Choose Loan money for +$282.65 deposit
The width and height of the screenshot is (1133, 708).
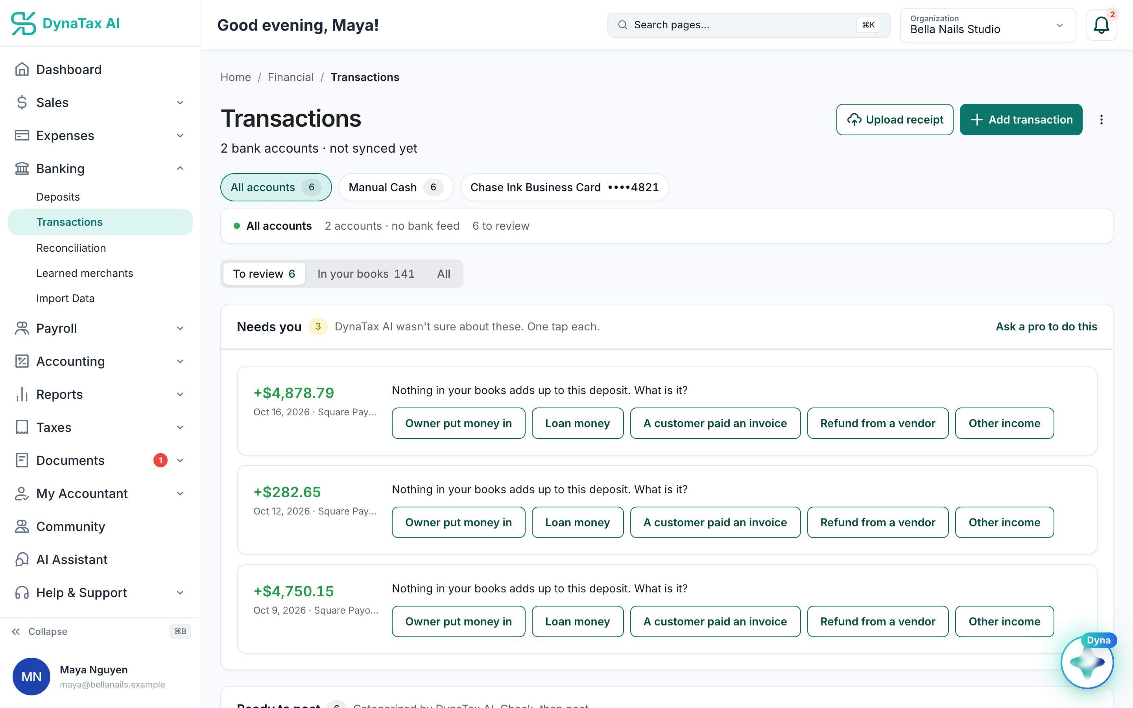[x=577, y=522]
